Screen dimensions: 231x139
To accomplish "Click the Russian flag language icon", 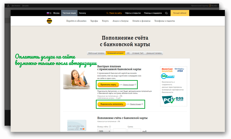I will [x=48, y=13].
